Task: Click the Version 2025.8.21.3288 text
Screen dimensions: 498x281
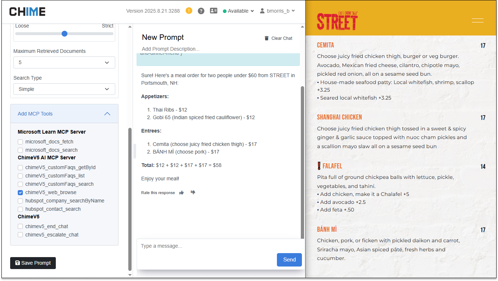Action: (153, 11)
